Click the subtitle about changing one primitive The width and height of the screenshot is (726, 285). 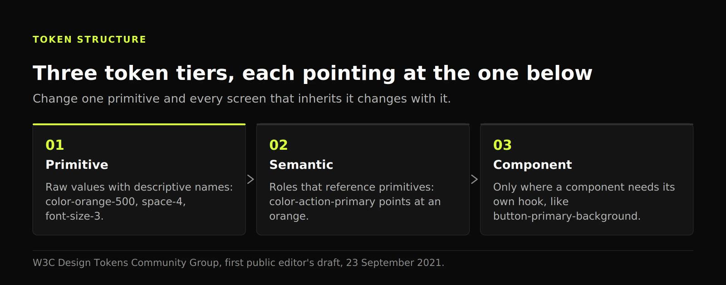click(242, 98)
